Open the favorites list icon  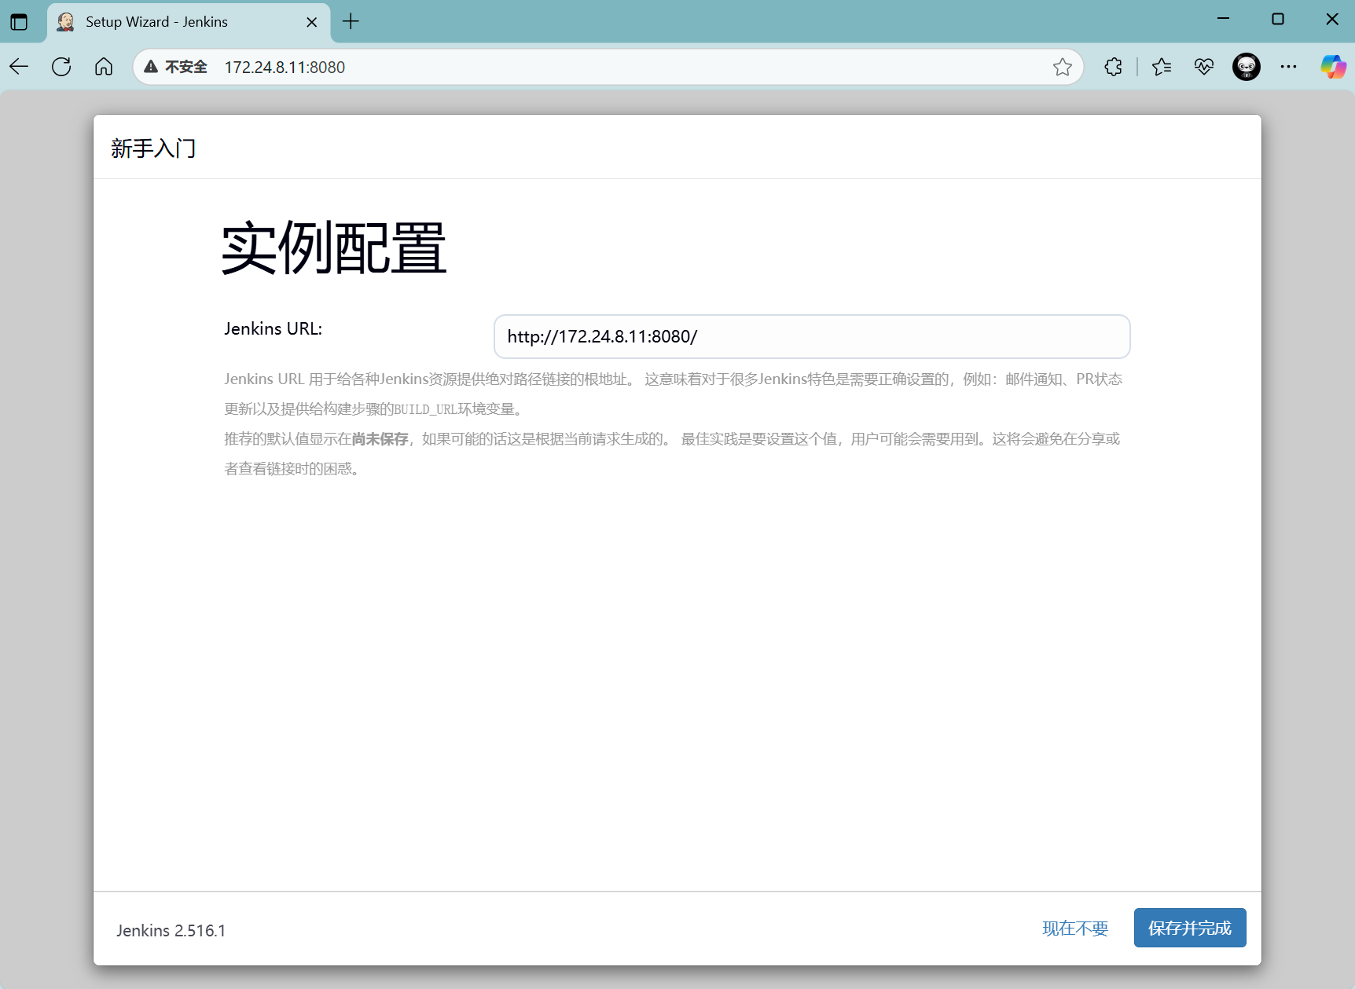1162,67
